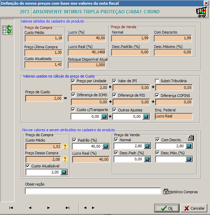The image size is (210, 215).
Task: Open calculator for Com Descto. price field
Action: point(189,146)
